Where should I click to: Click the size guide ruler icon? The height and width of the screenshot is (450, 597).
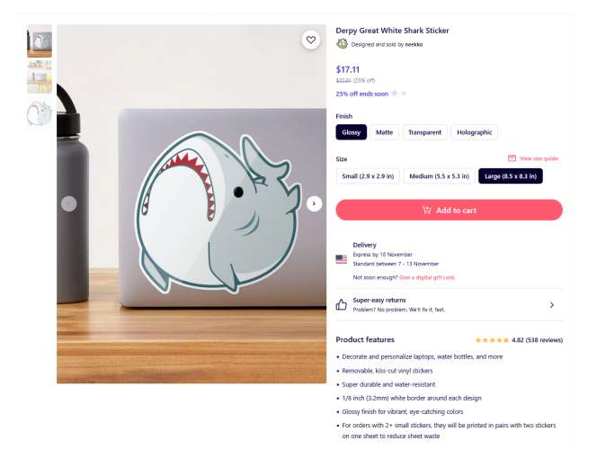pos(512,158)
